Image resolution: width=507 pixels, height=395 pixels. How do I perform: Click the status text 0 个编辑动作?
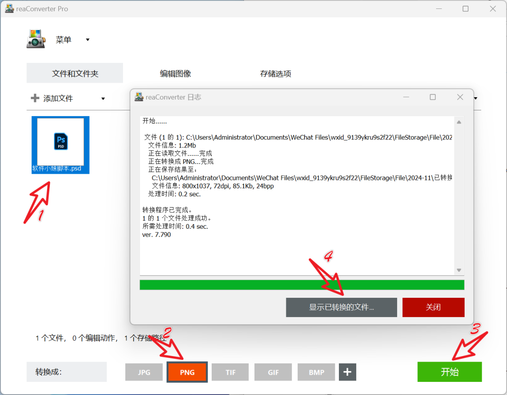tap(93, 338)
